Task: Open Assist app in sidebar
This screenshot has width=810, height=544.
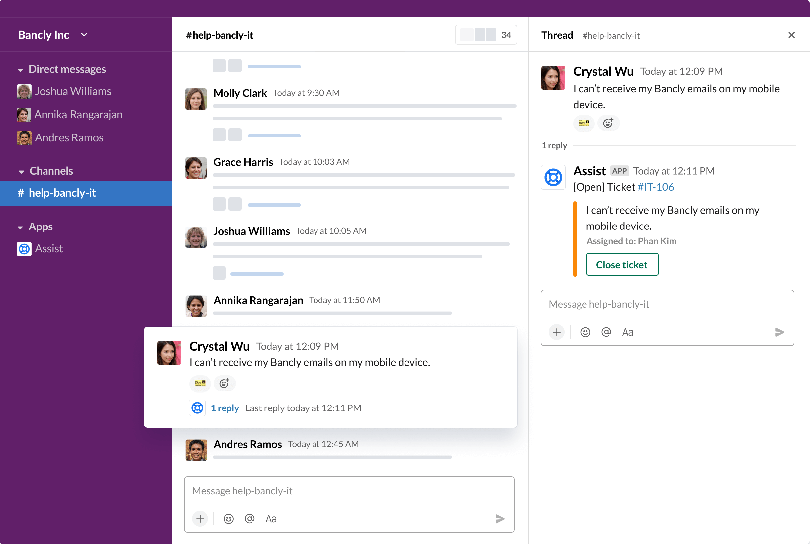Action: click(x=48, y=249)
